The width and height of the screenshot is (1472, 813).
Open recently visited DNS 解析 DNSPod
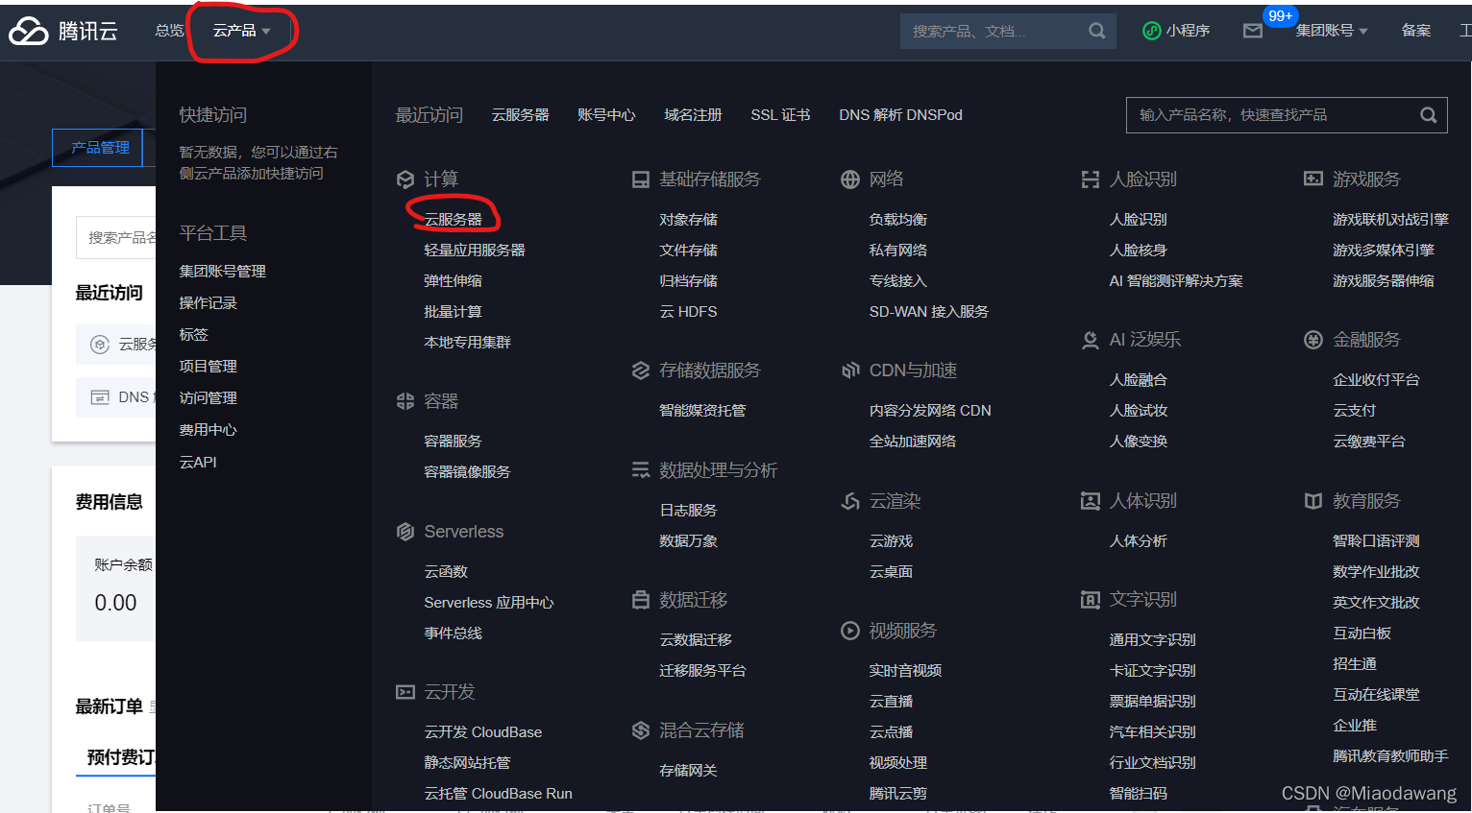(x=900, y=115)
